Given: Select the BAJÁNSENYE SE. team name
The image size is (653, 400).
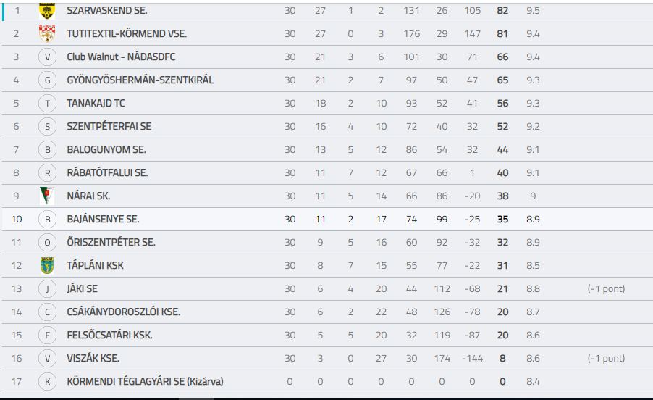Looking at the screenshot, I should click(103, 219).
